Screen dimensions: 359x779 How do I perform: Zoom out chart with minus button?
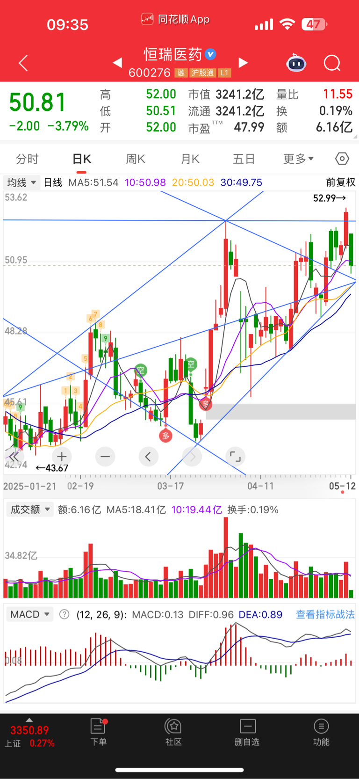pos(105,457)
